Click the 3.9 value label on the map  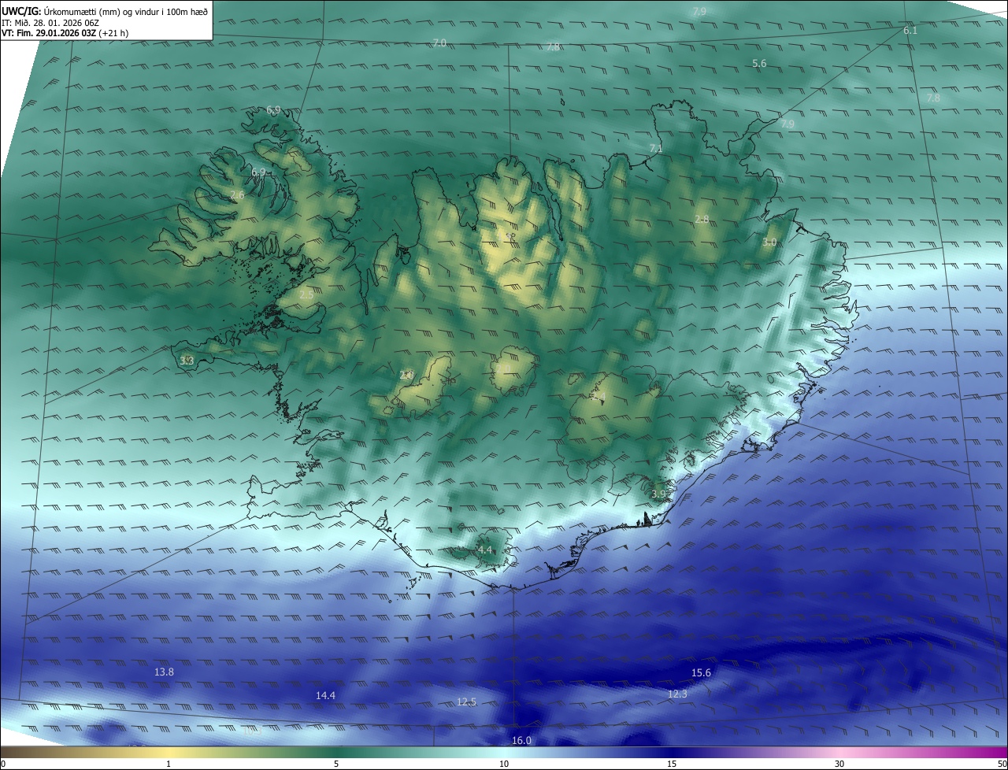coord(659,494)
